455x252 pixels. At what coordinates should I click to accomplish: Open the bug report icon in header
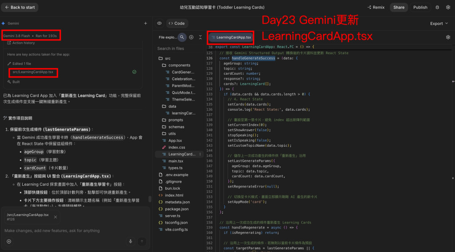437,7
